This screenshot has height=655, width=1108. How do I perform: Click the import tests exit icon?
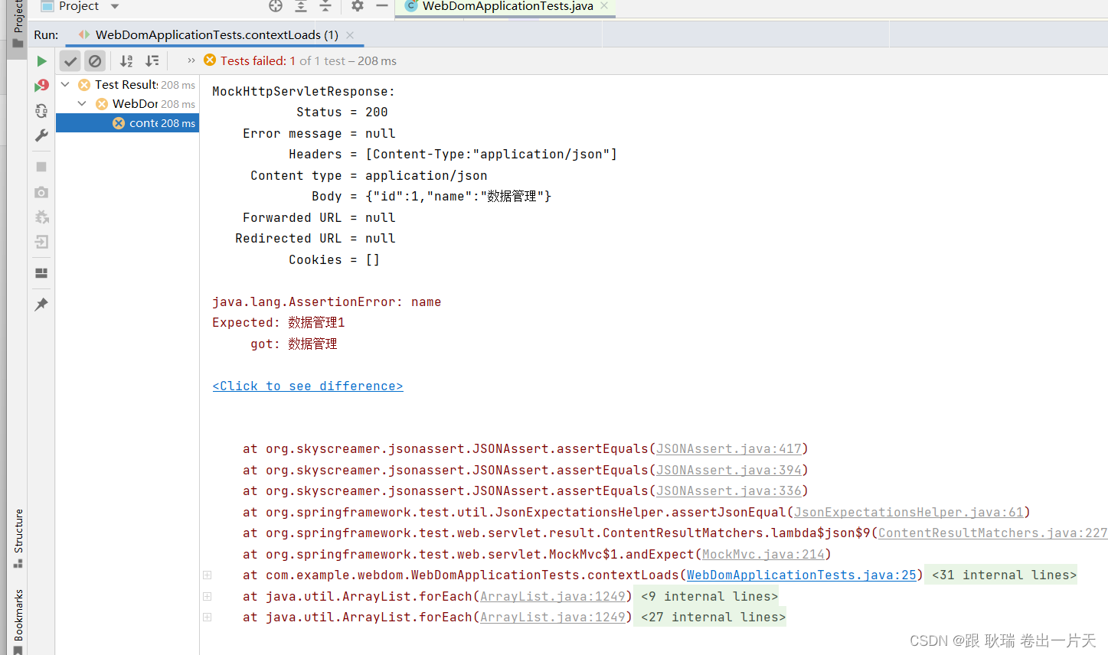(x=41, y=242)
